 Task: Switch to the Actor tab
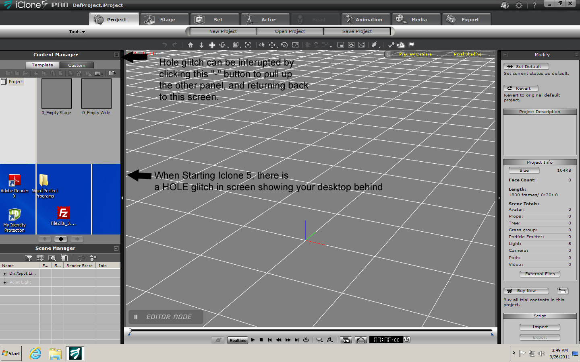[x=265, y=19]
